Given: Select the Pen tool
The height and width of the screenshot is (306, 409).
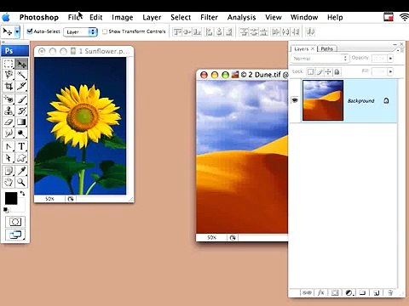Looking at the screenshot, I should tap(9, 146).
